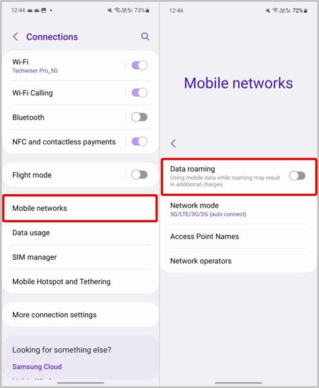
Task: Disable the Wi-Fi Calling toggle
Action: click(x=139, y=93)
